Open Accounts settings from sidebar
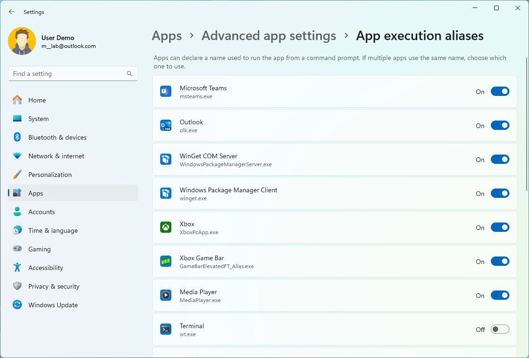The height and width of the screenshot is (358, 529). pos(41,212)
